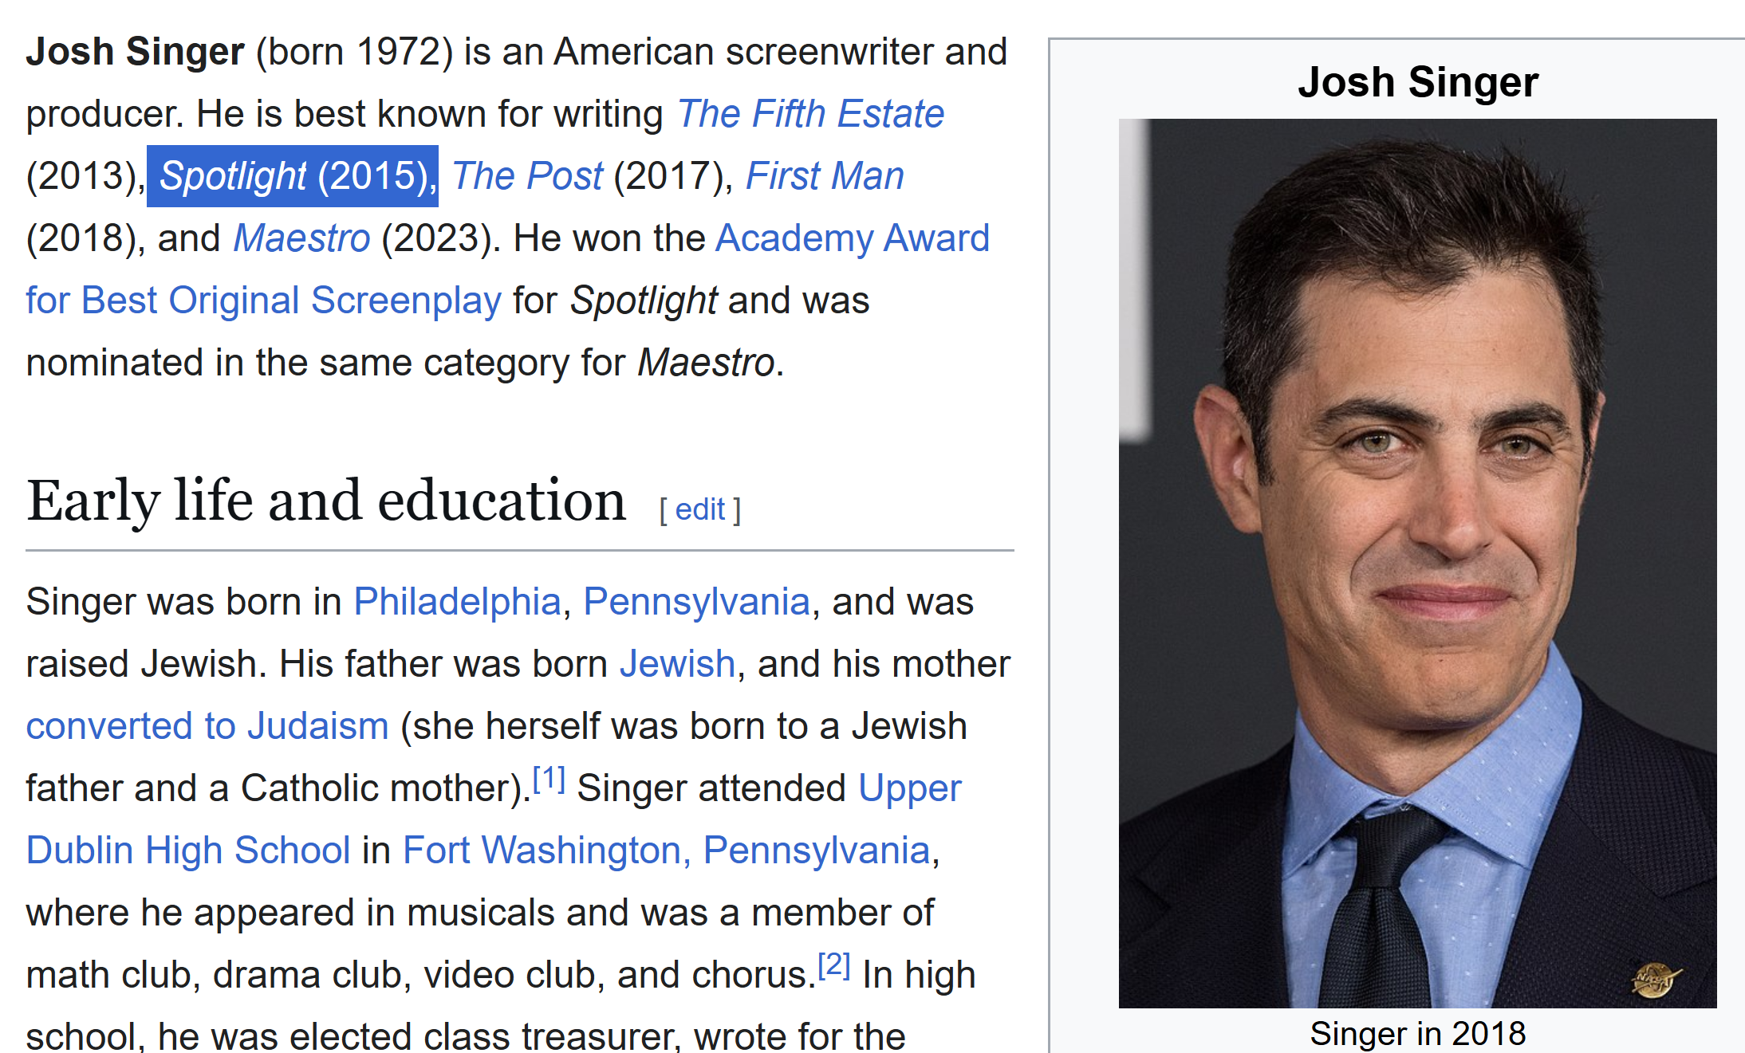Click the Singer in 2018 caption
The height and width of the screenshot is (1053, 1745).
coord(1417,1034)
